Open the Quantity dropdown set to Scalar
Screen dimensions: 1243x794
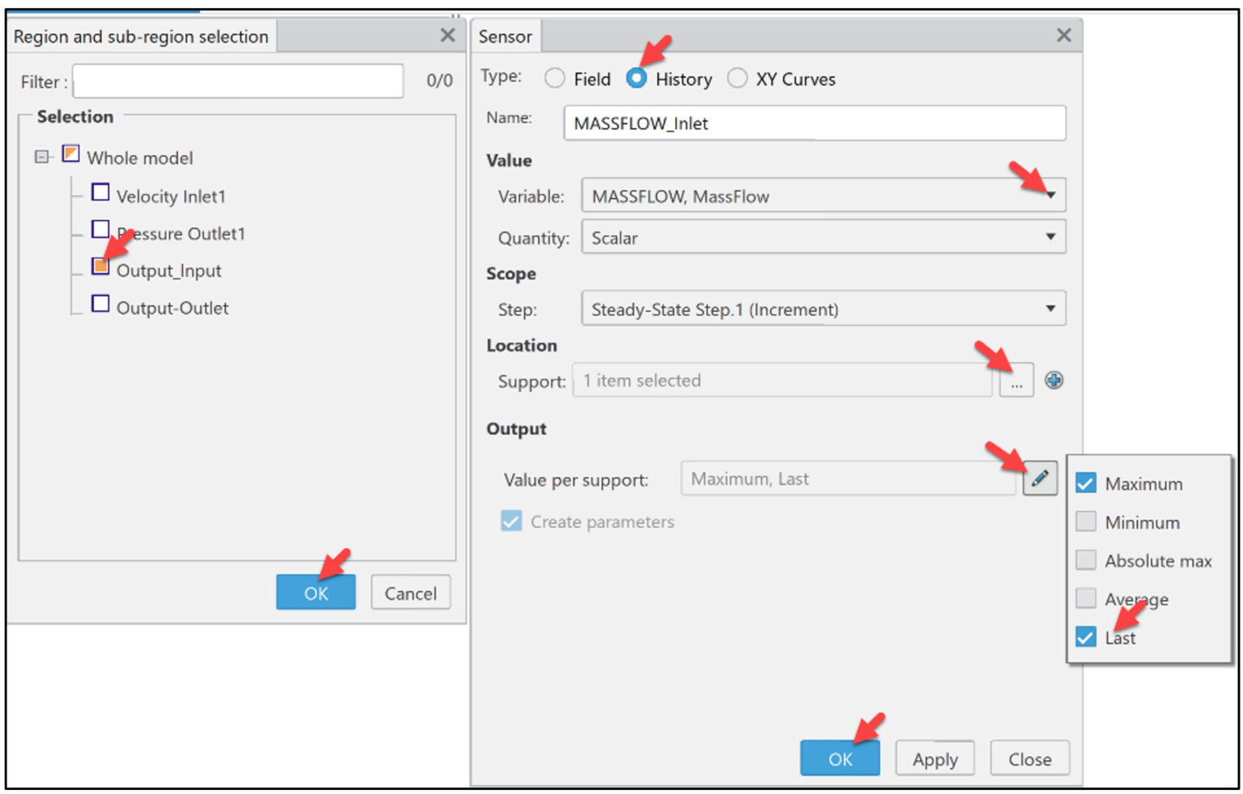point(1050,237)
